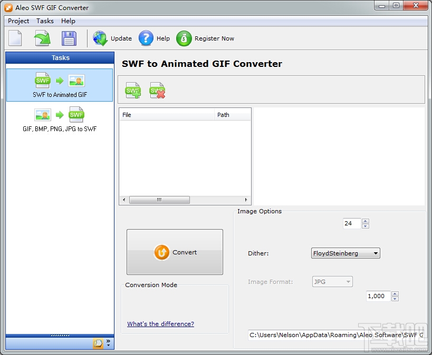Click the File column header
The height and width of the screenshot is (355, 432).
[167, 115]
